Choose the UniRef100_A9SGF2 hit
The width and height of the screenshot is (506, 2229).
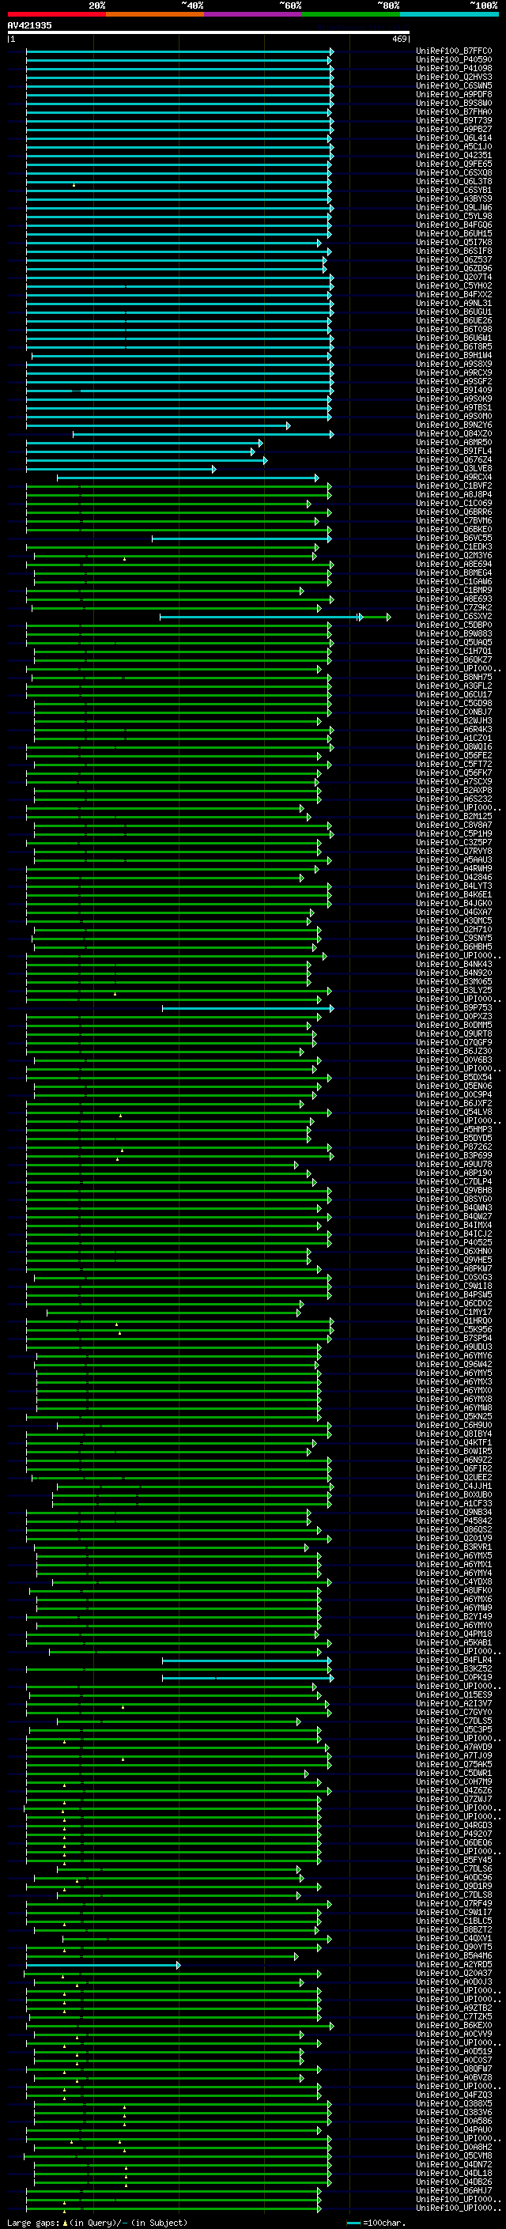(454, 382)
